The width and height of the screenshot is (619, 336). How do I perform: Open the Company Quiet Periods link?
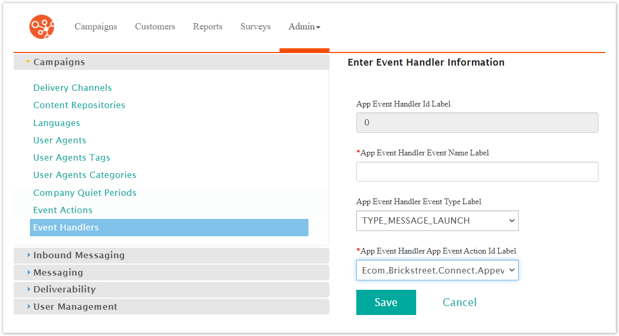[x=85, y=193]
